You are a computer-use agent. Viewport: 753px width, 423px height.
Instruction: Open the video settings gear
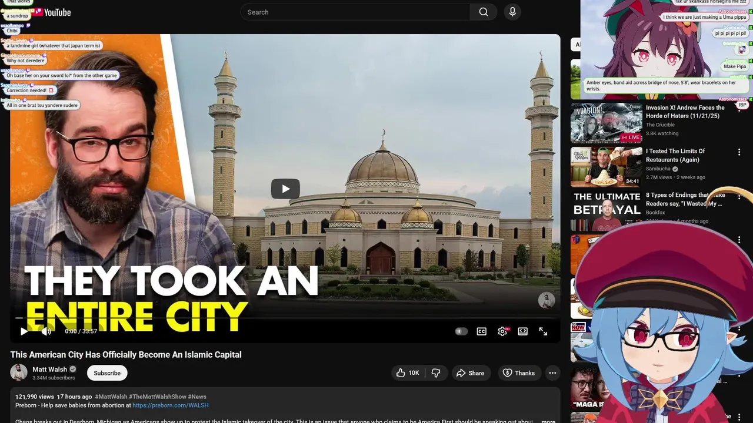pos(502,331)
